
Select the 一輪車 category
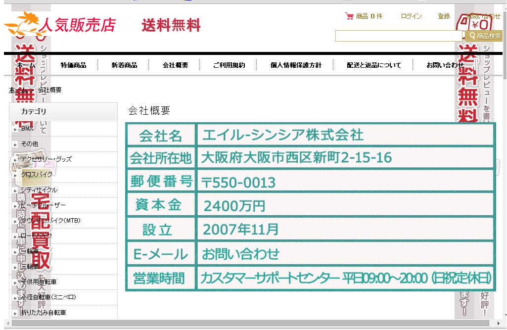coord(30,251)
